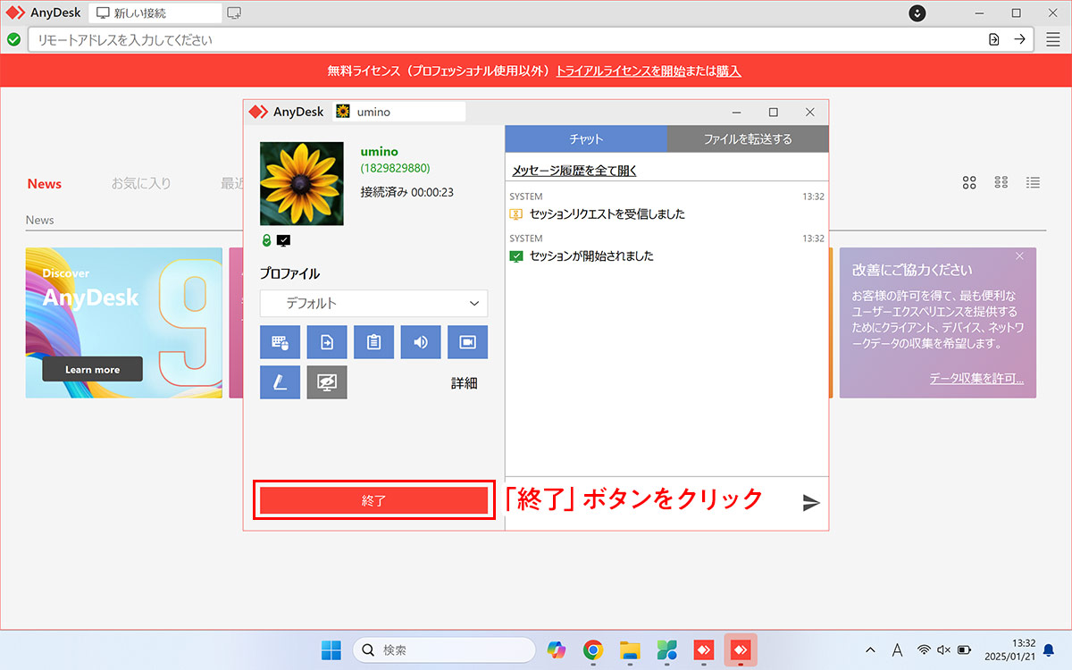
Task: Click round dropdown arrow in title bar
Action: (917, 13)
